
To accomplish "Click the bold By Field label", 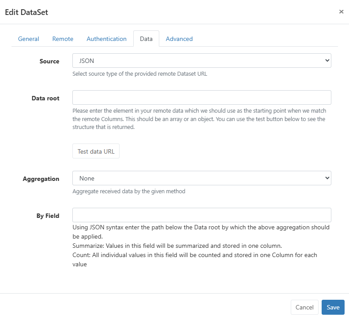I will point(48,216).
